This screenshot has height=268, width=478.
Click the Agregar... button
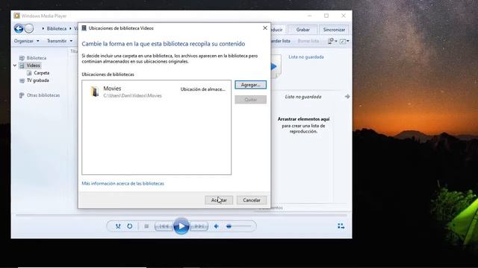coord(251,85)
